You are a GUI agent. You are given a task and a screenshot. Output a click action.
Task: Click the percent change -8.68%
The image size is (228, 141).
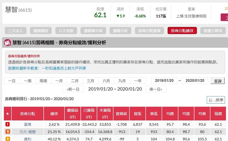(140, 16)
